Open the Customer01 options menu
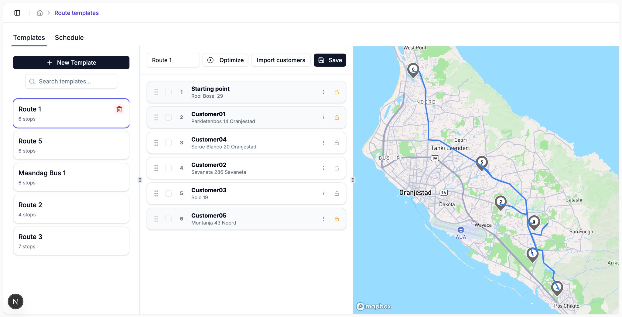 324,117
